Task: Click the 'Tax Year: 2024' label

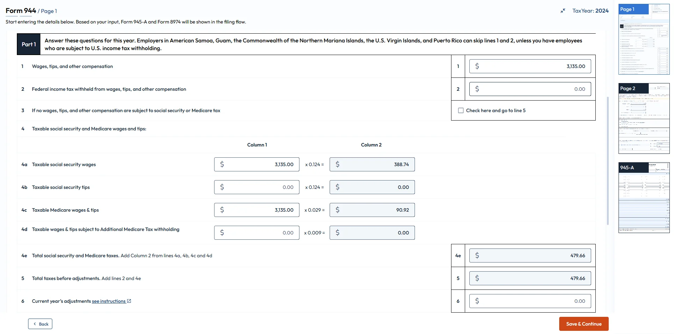Action: click(x=590, y=11)
